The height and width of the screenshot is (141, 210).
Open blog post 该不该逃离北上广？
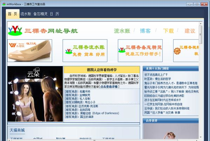pyautogui.click(x=156, y=75)
